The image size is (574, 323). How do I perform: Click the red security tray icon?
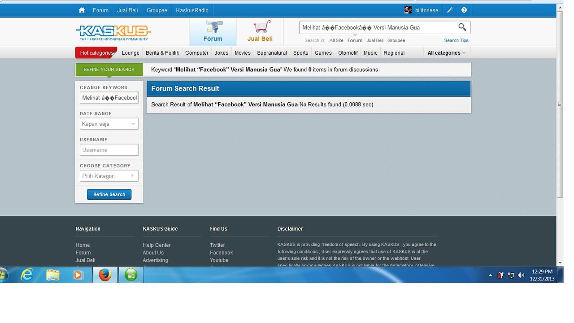pyautogui.click(x=500, y=275)
